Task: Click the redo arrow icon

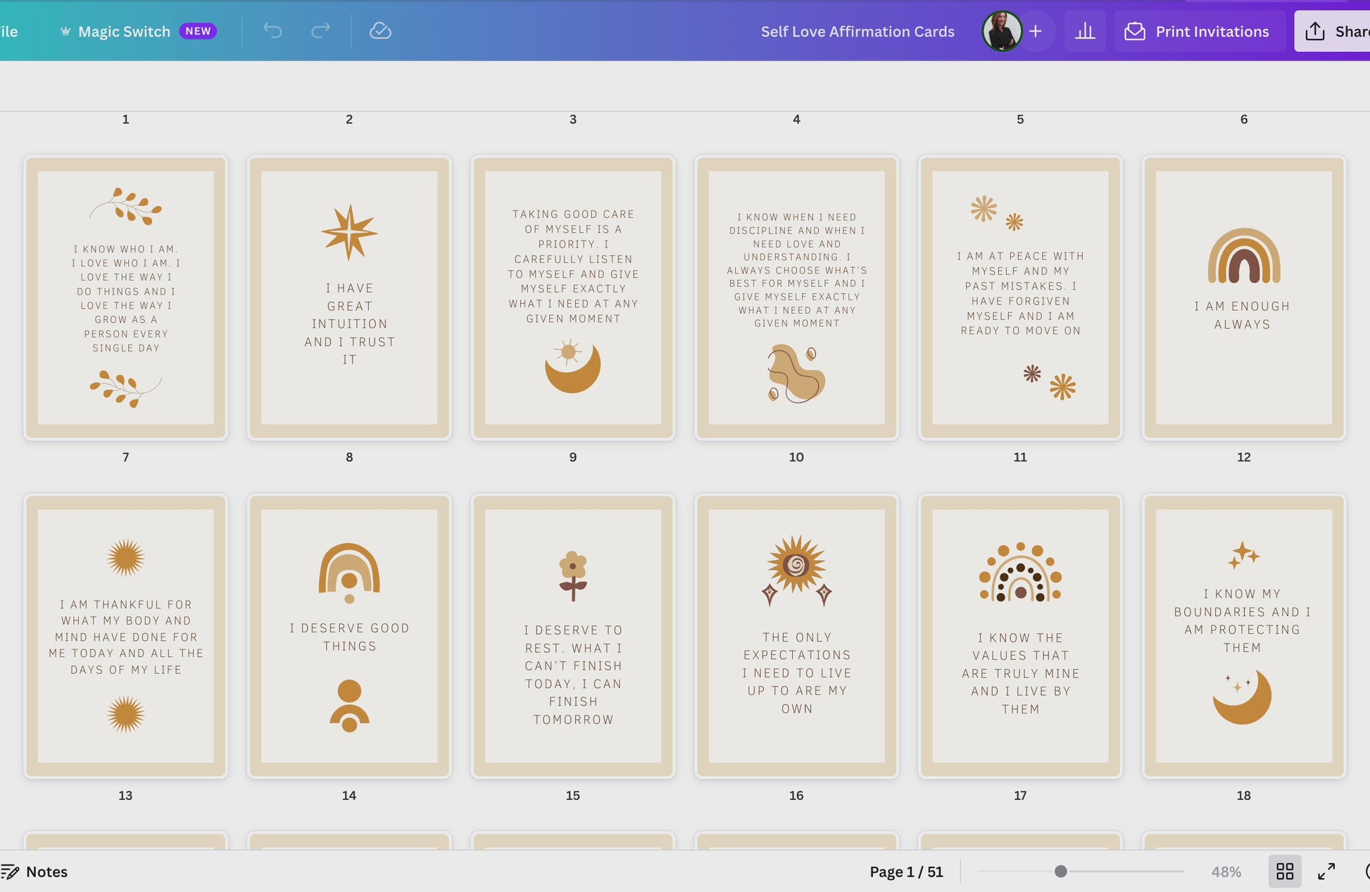Action: coord(320,30)
